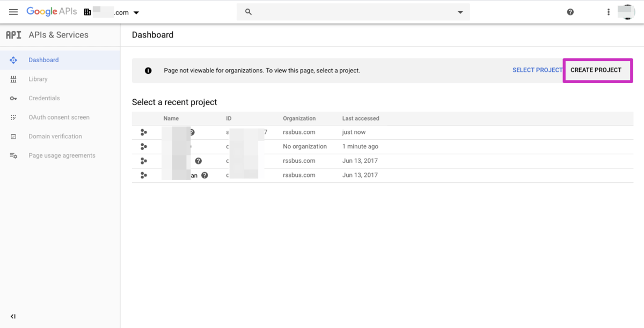Select the project accessed 1 minute ago
644x328 pixels.
(305, 146)
